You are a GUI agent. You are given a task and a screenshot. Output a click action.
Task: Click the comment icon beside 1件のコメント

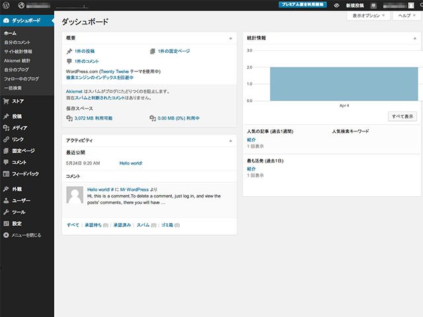[x=69, y=61]
